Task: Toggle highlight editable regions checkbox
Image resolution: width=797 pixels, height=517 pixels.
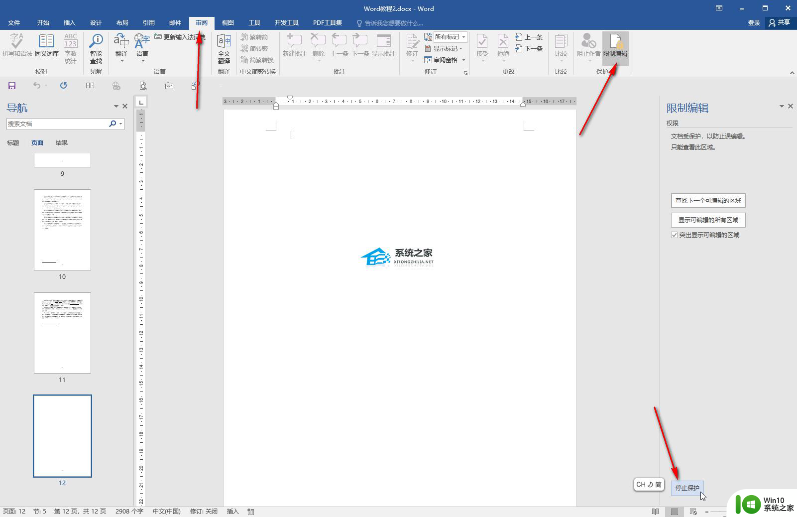Action: coord(674,235)
